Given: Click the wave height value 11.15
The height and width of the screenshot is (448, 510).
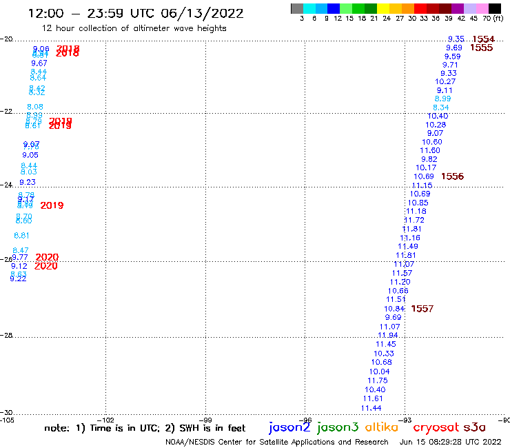Looking at the screenshot, I should pos(422,185).
